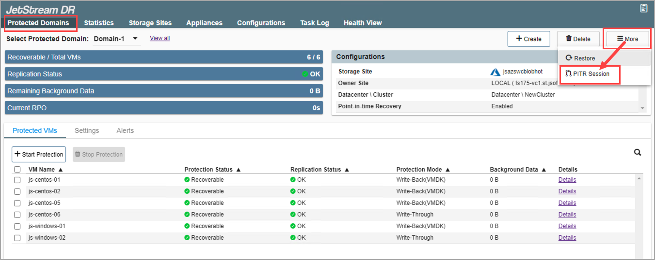Sort by VM Name using its arrow
Screen dimensions: 655x260
tap(61, 170)
